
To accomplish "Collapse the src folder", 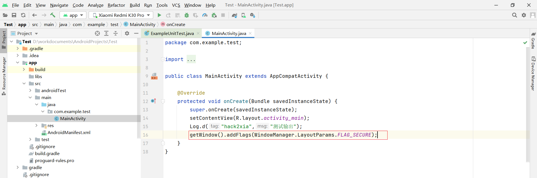I will click(24, 83).
